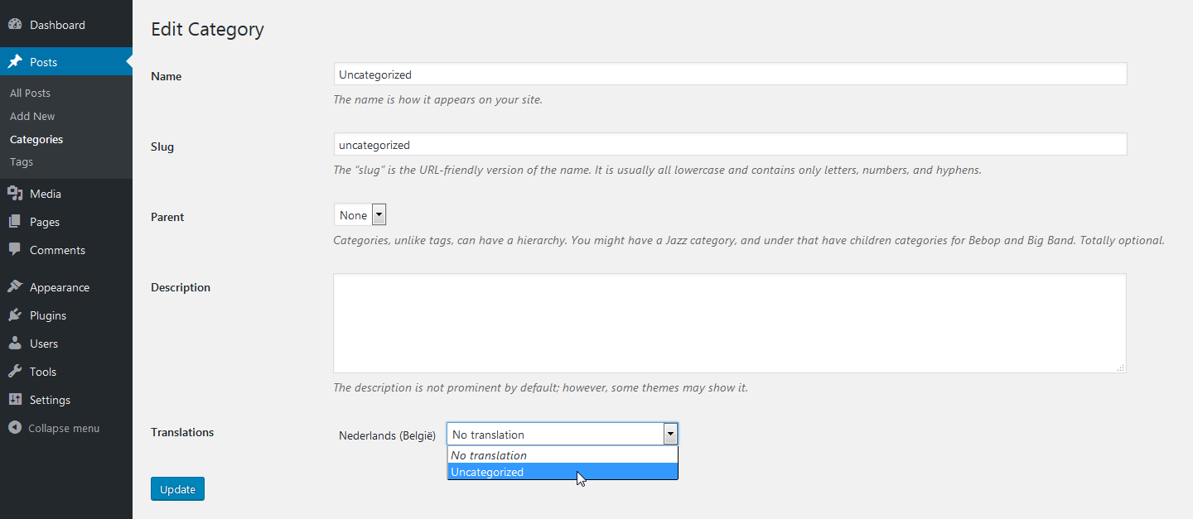
Task: Click the Settings sliders icon
Action: pyautogui.click(x=15, y=400)
